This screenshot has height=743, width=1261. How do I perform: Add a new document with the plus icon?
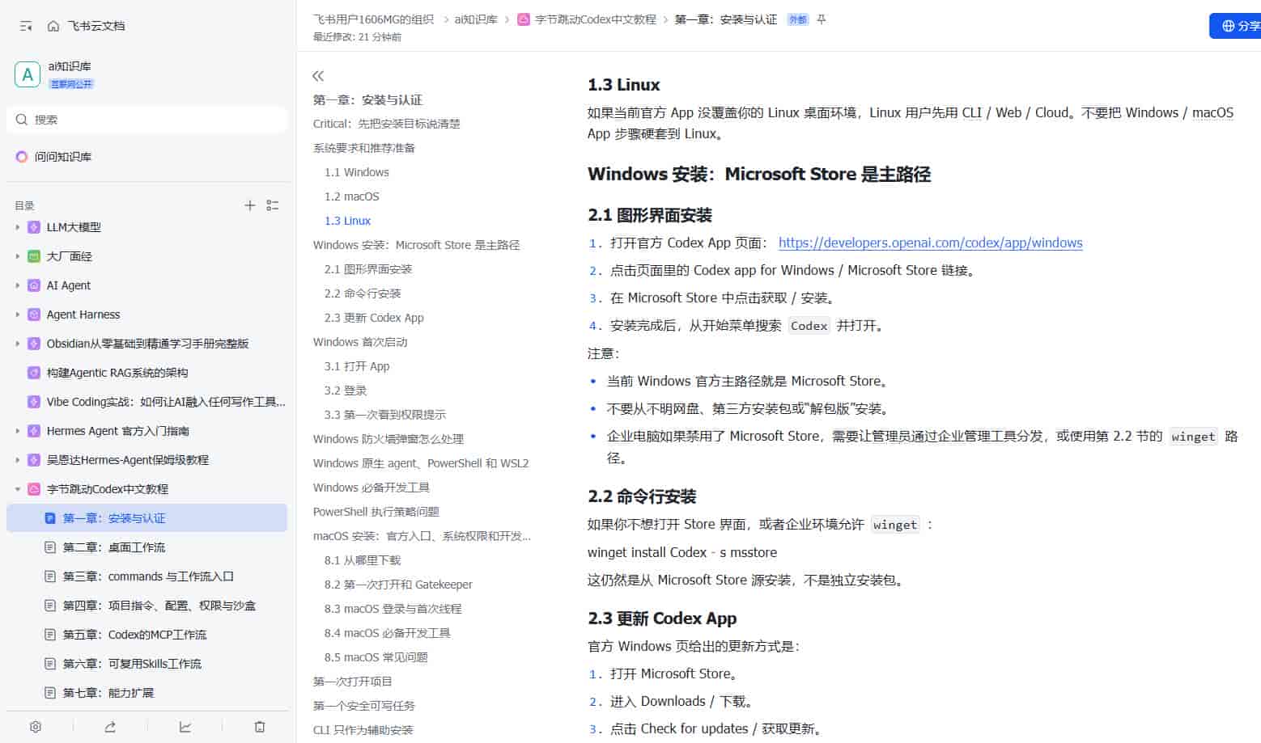coord(250,205)
